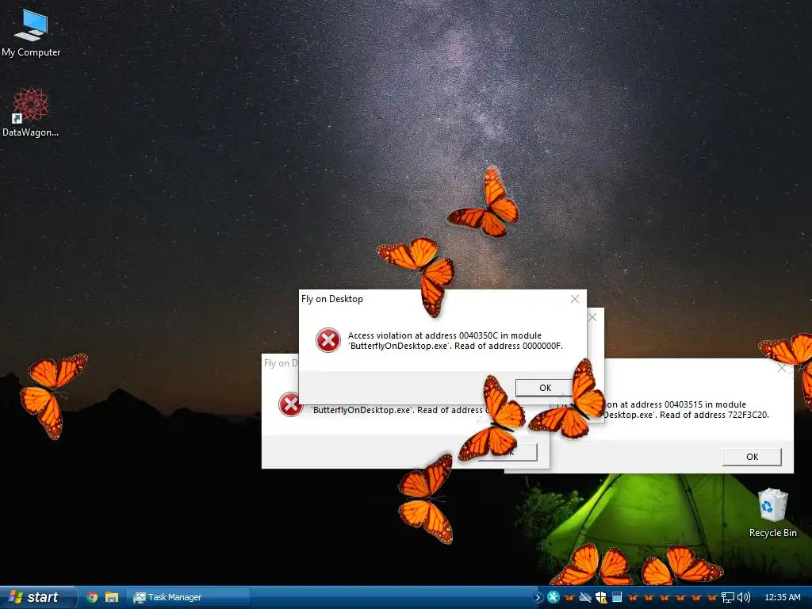Click the red error icon in 0040350C dialog
The height and width of the screenshot is (609, 812).
point(328,340)
